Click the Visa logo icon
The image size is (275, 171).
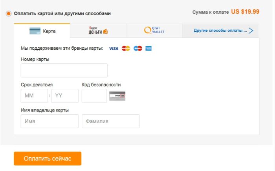point(114,49)
